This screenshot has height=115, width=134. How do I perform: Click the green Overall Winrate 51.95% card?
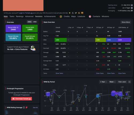click(x=30, y=37)
